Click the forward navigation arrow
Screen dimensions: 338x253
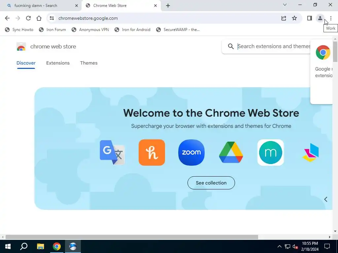(18, 18)
